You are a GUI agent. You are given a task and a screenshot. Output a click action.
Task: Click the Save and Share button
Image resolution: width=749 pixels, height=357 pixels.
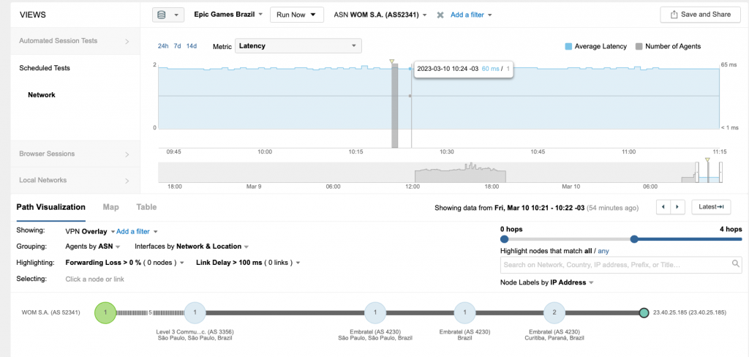coord(700,15)
